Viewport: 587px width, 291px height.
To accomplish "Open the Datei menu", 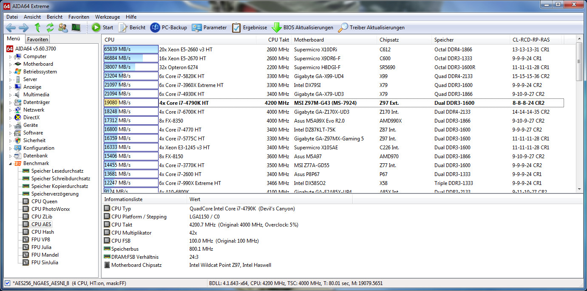I will pos(12,17).
